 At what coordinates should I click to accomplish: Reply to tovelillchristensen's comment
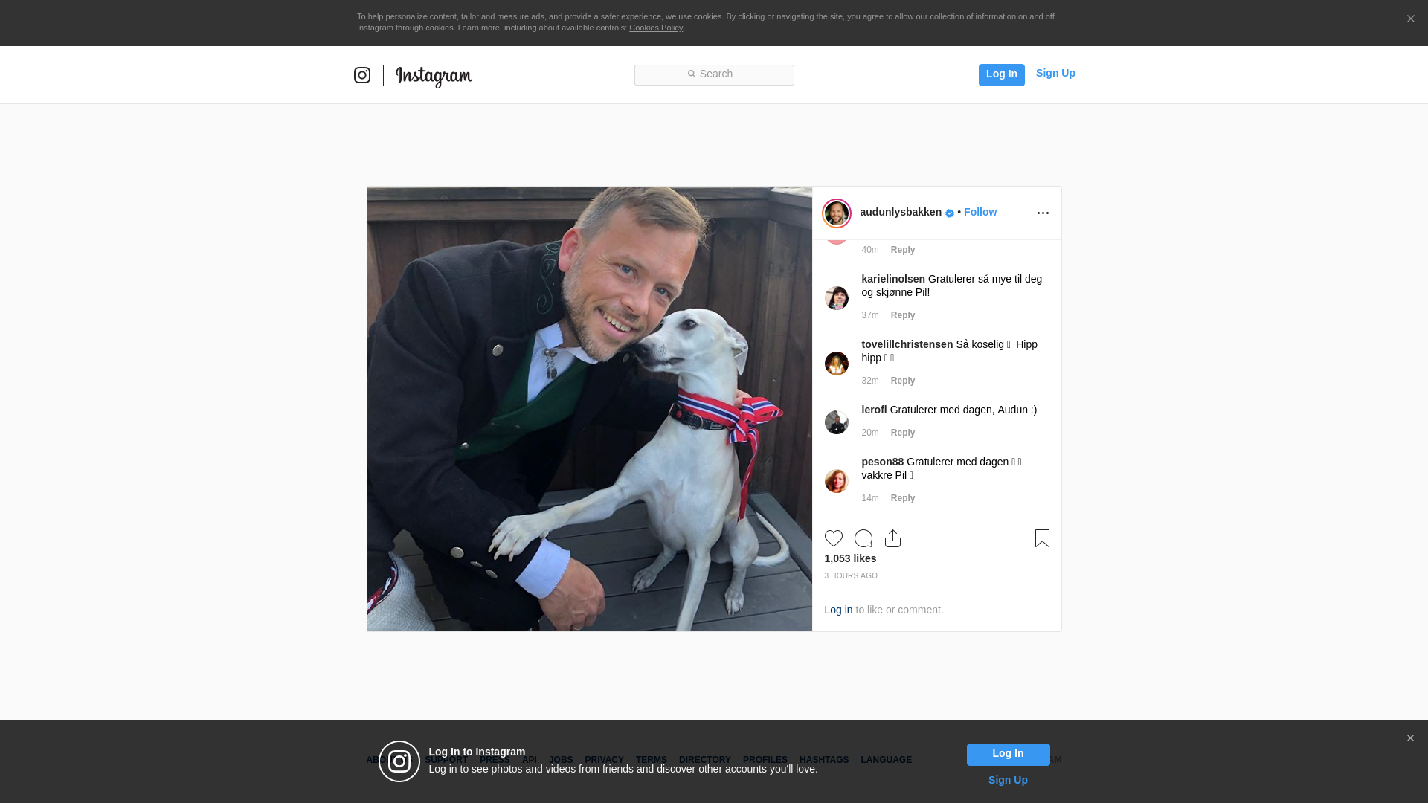coord(903,381)
